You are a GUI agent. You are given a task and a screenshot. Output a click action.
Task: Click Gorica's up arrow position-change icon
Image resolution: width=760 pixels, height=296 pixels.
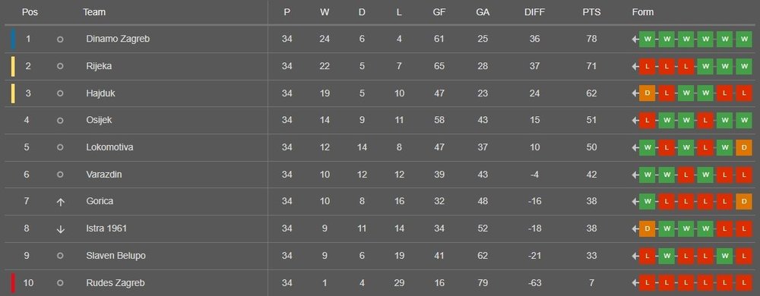[x=60, y=202]
